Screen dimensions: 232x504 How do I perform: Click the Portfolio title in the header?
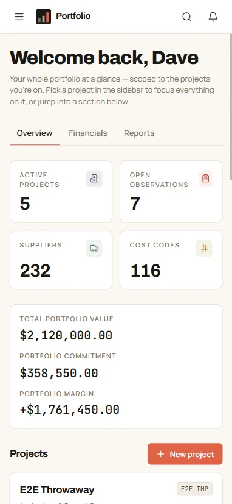click(x=73, y=16)
